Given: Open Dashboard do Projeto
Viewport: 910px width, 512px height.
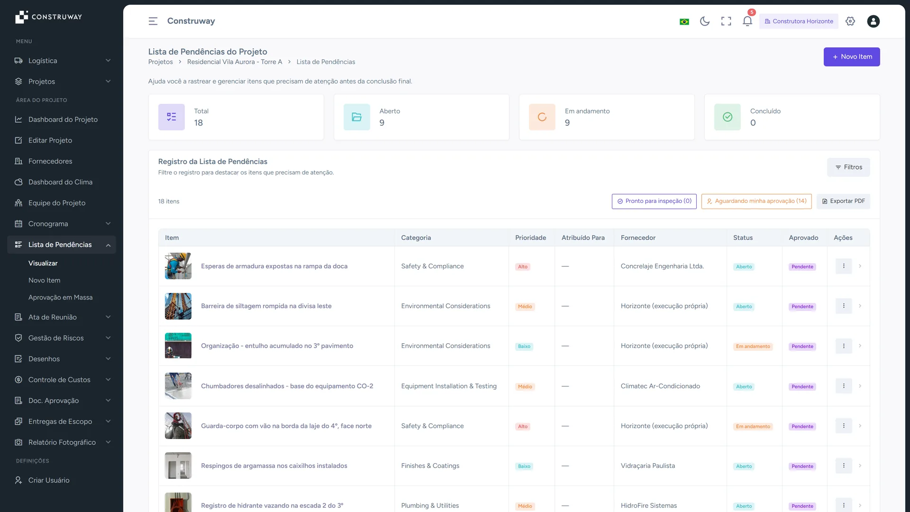Looking at the screenshot, I should (x=62, y=119).
